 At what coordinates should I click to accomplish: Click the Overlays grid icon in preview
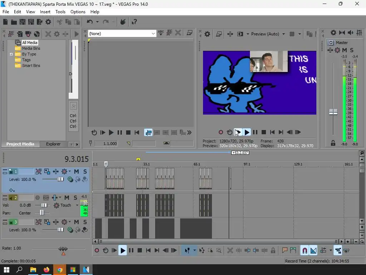point(292,34)
